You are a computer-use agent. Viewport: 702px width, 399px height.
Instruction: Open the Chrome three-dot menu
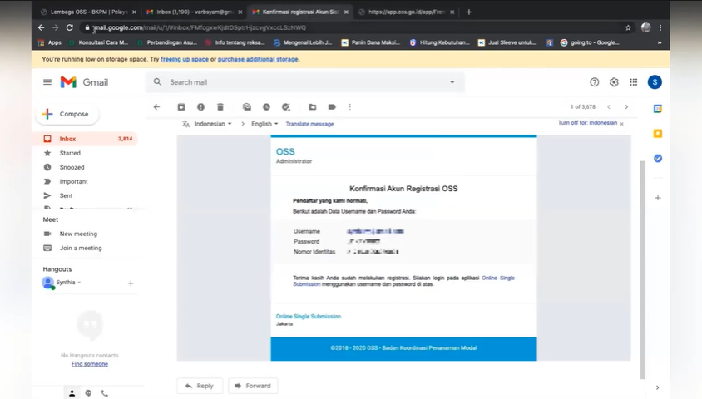pyautogui.click(x=660, y=27)
